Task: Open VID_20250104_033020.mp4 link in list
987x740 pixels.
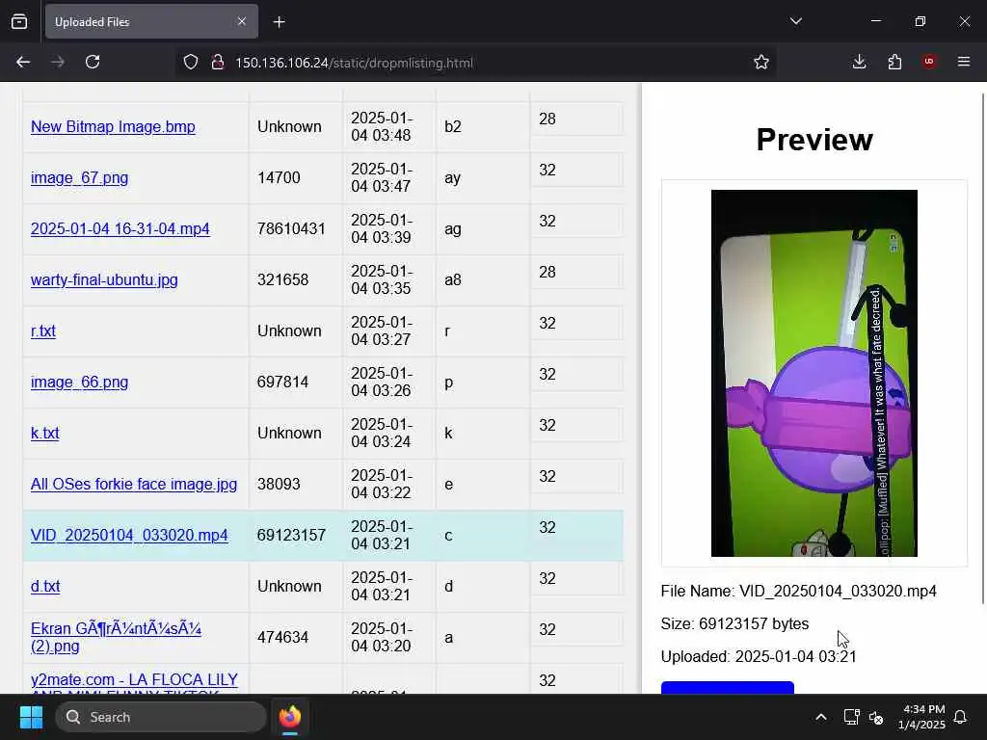Action: [x=129, y=535]
